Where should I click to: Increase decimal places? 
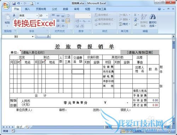click(77, 26)
